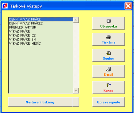The width and height of the screenshot is (134, 113).
Task: Click the small blank button beside Nastavení tiskárny
Action: coord(76,102)
